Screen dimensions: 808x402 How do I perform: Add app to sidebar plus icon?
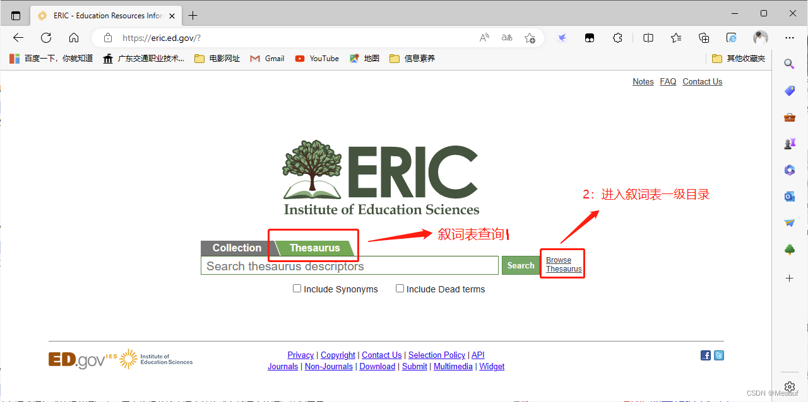(x=789, y=278)
